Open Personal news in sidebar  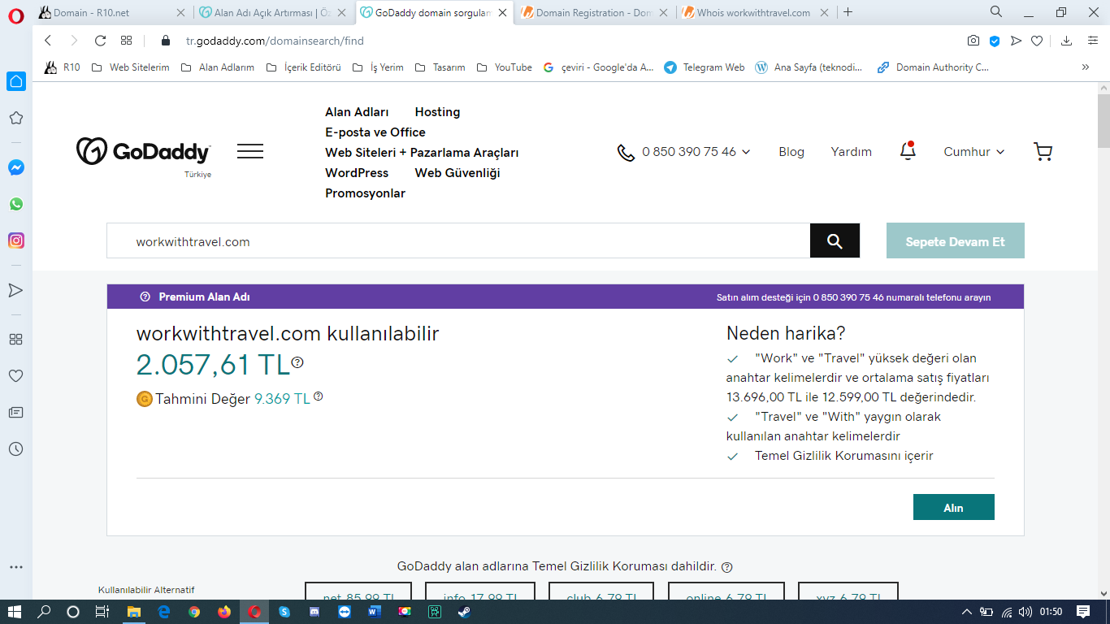coord(16,413)
